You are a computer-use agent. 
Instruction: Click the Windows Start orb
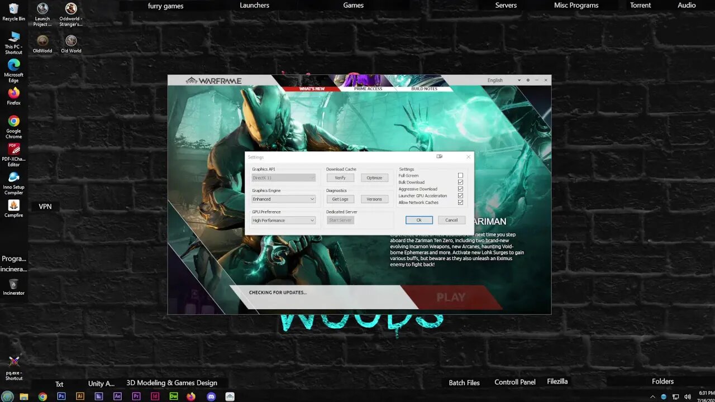click(7, 396)
